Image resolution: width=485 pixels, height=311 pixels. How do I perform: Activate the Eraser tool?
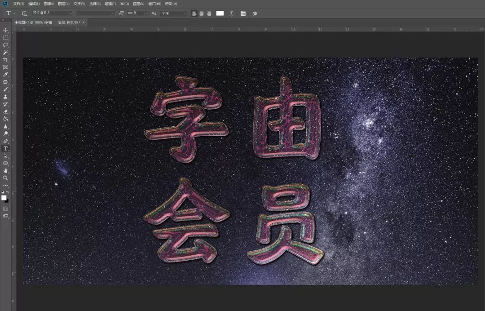[x=6, y=111]
